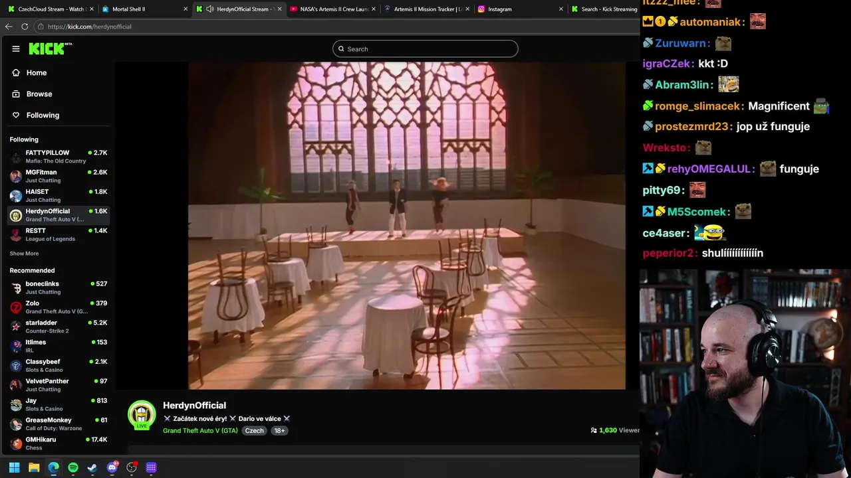Click the 18+ tag
The height and width of the screenshot is (478, 851).
pyautogui.click(x=279, y=430)
